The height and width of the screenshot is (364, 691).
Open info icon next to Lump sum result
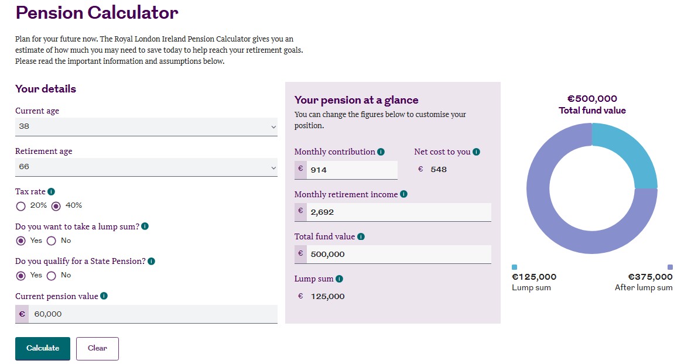[339, 279]
